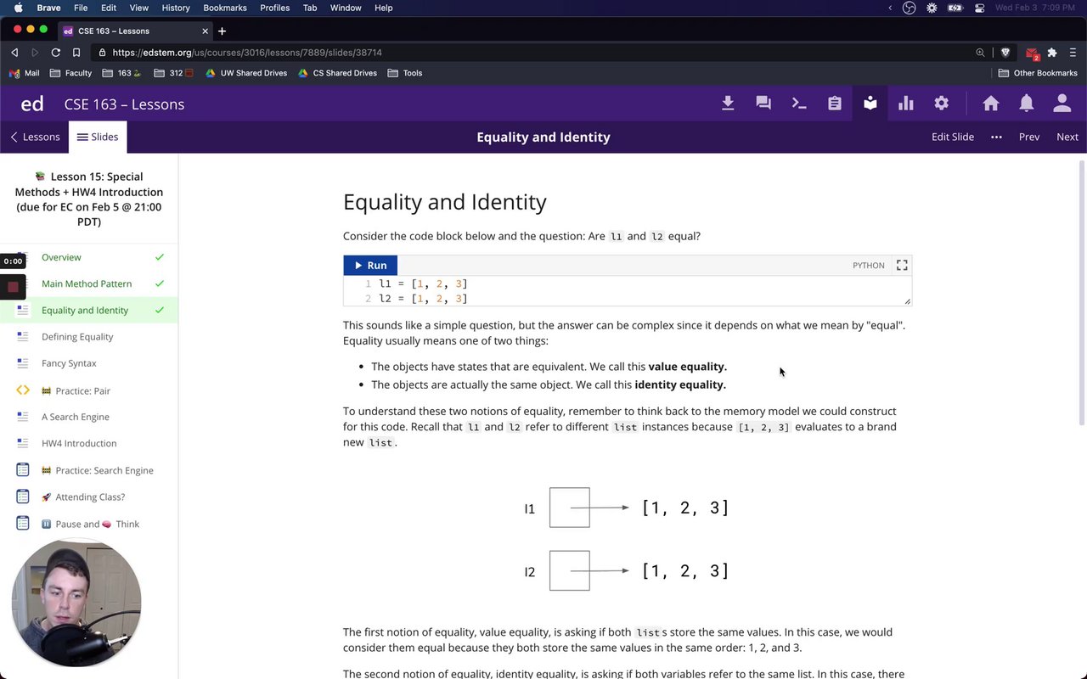Open 312 bookmarks folder

(x=175, y=73)
